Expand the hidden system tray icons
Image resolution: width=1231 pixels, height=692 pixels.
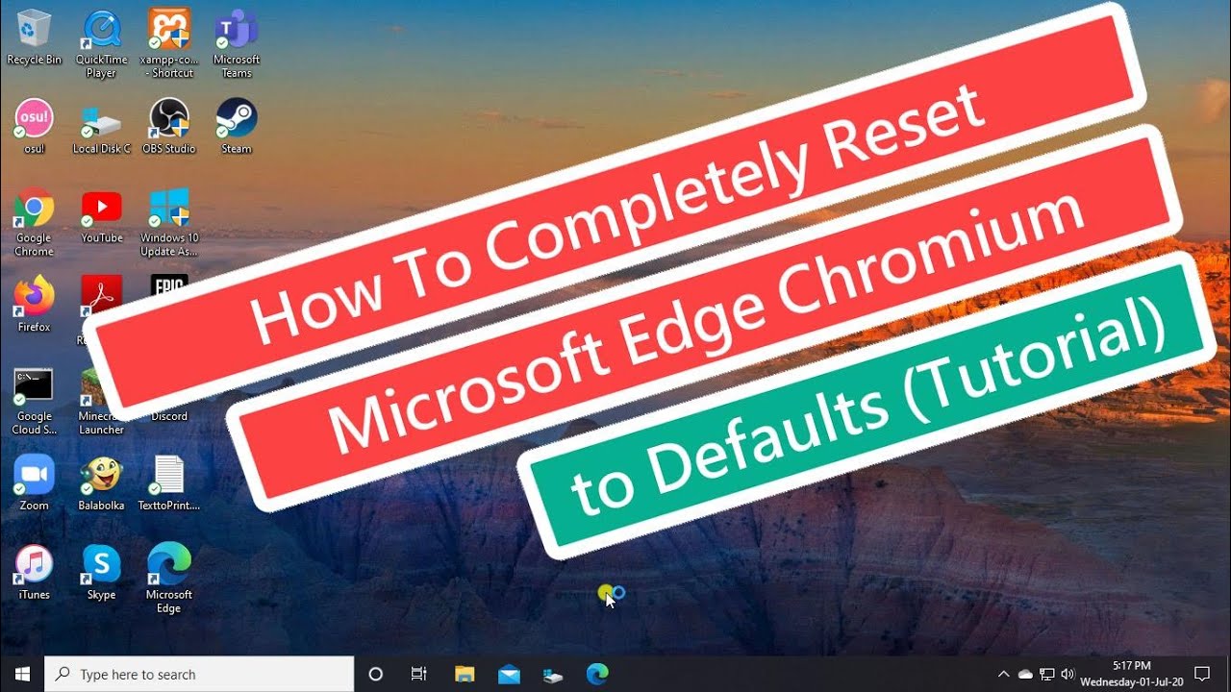[x=1004, y=674]
